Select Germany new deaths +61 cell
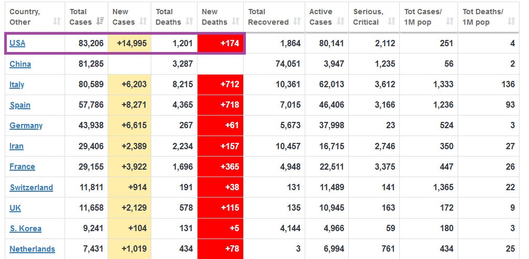This screenshot has height=259, width=529. [x=220, y=126]
